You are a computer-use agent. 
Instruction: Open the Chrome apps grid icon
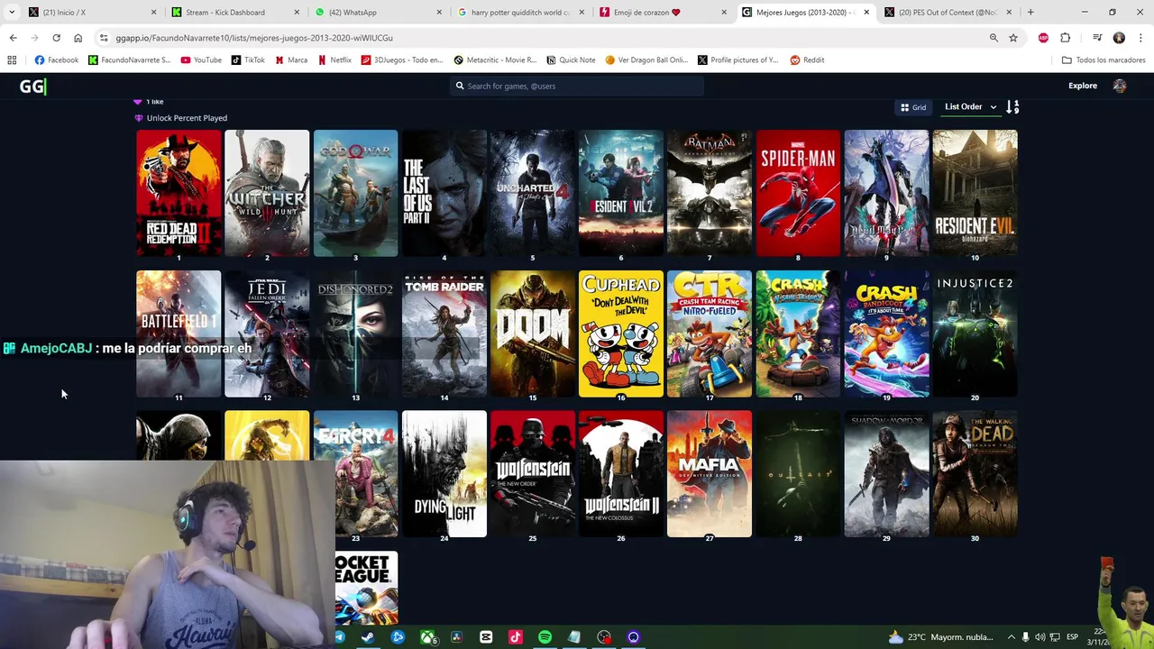[x=12, y=60]
